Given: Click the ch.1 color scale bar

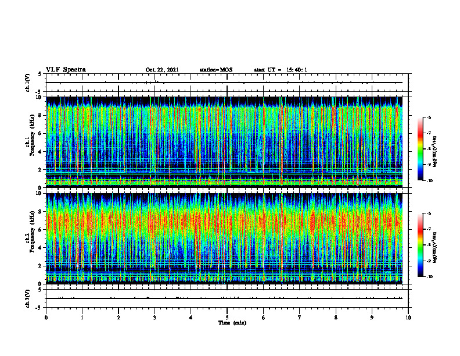Looking at the screenshot, I should point(421,149).
